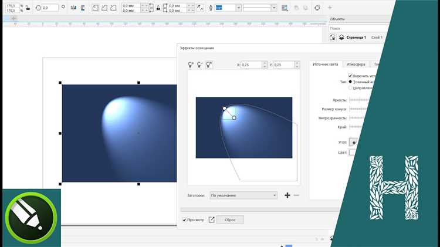440x247 pixels.
Task: Adjust the Яркость brightness slider
Action: pos(359,100)
